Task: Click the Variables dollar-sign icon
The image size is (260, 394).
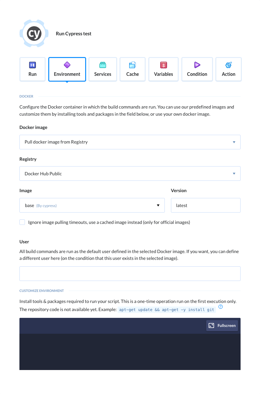Action: 163,65
